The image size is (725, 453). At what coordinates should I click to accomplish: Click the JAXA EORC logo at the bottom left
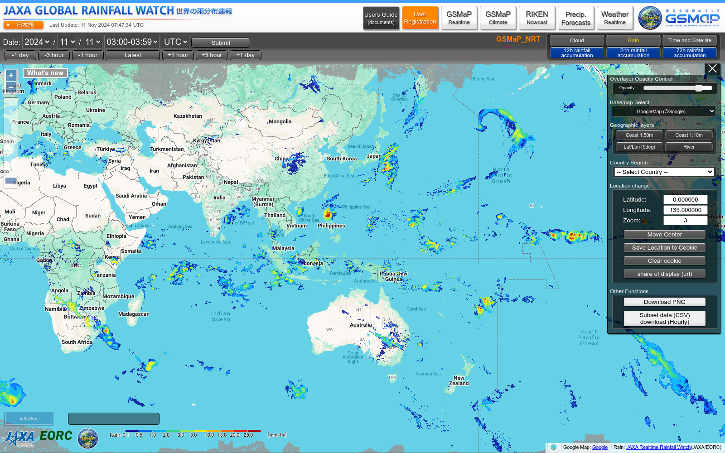(38, 438)
